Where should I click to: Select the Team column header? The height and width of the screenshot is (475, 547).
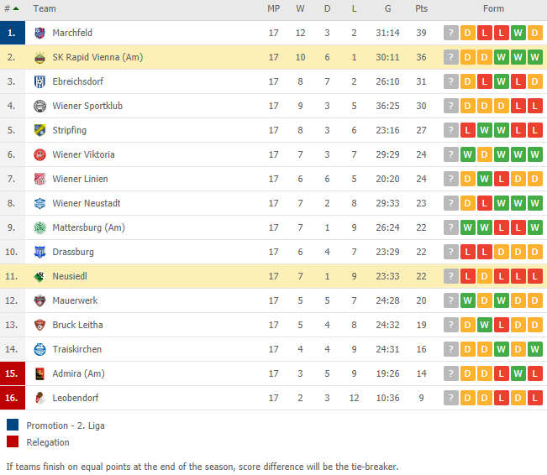tap(45, 8)
